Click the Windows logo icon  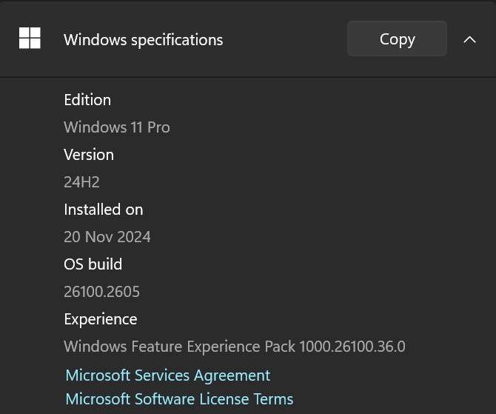(x=30, y=39)
